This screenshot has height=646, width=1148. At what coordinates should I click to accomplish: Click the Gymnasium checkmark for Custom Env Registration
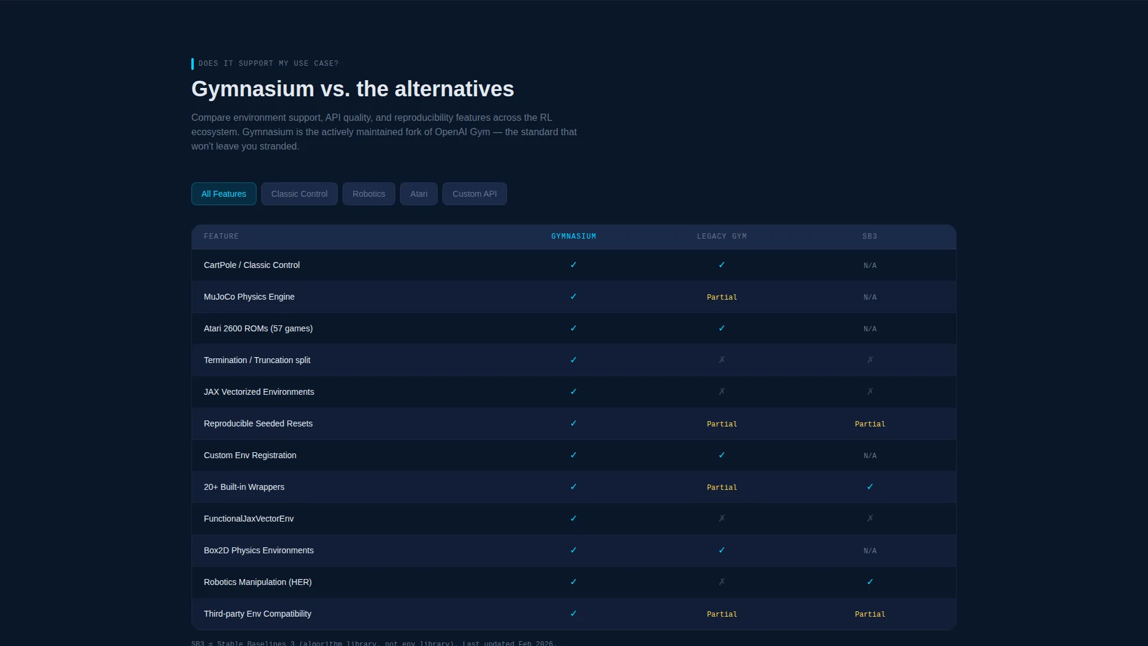tap(573, 455)
